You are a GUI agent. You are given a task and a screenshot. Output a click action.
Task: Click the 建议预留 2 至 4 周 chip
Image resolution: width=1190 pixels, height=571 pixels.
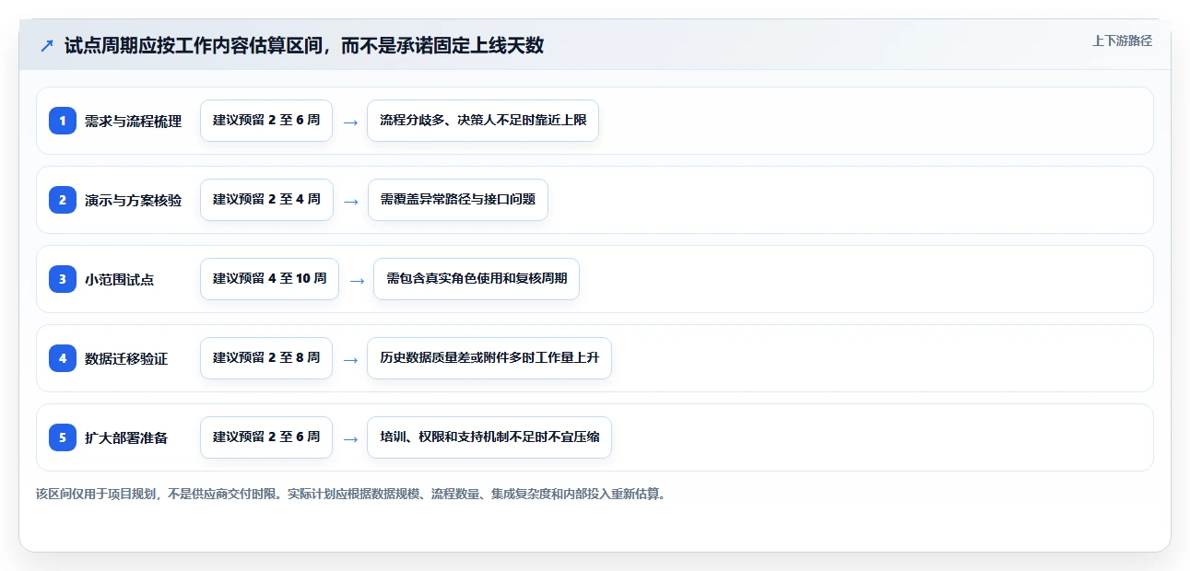(x=266, y=200)
